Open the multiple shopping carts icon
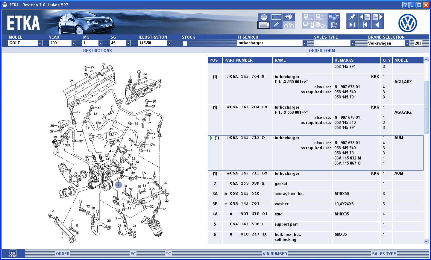Viewport: 431px width, 260px height. click(333, 17)
